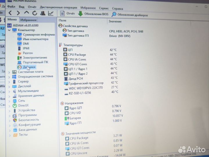Open Дистанционные операции menu
209x157 pixels.
58,8
